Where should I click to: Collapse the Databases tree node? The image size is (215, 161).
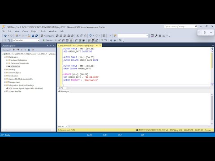click(5, 57)
